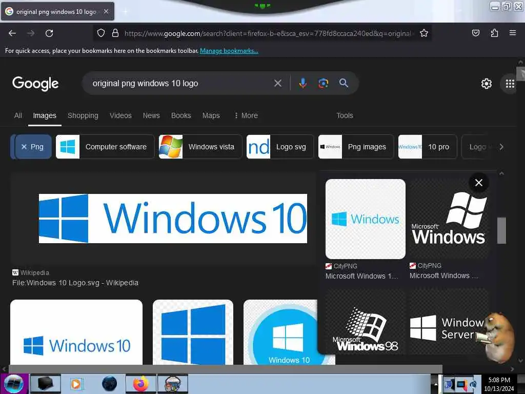This screenshot has height=394, width=525.
Task: Open Google quick settings gear
Action: [x=486, y=84]
